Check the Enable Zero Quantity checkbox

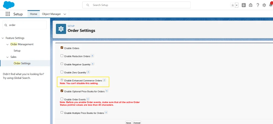pyautogui.click(x=62, y=72)
